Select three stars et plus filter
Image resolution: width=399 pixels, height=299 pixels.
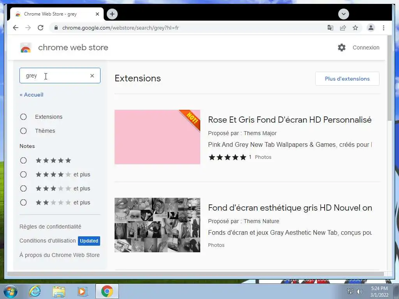coord(23,188)
